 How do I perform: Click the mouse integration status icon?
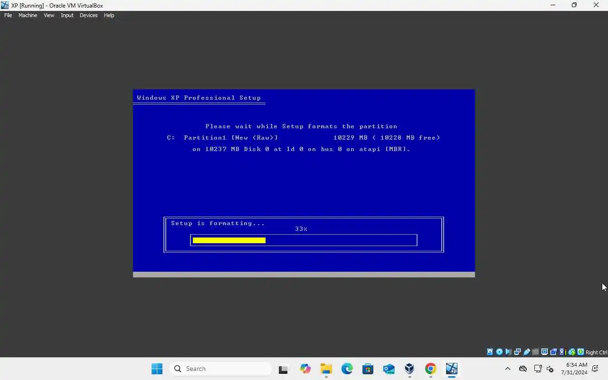(572, 352)
